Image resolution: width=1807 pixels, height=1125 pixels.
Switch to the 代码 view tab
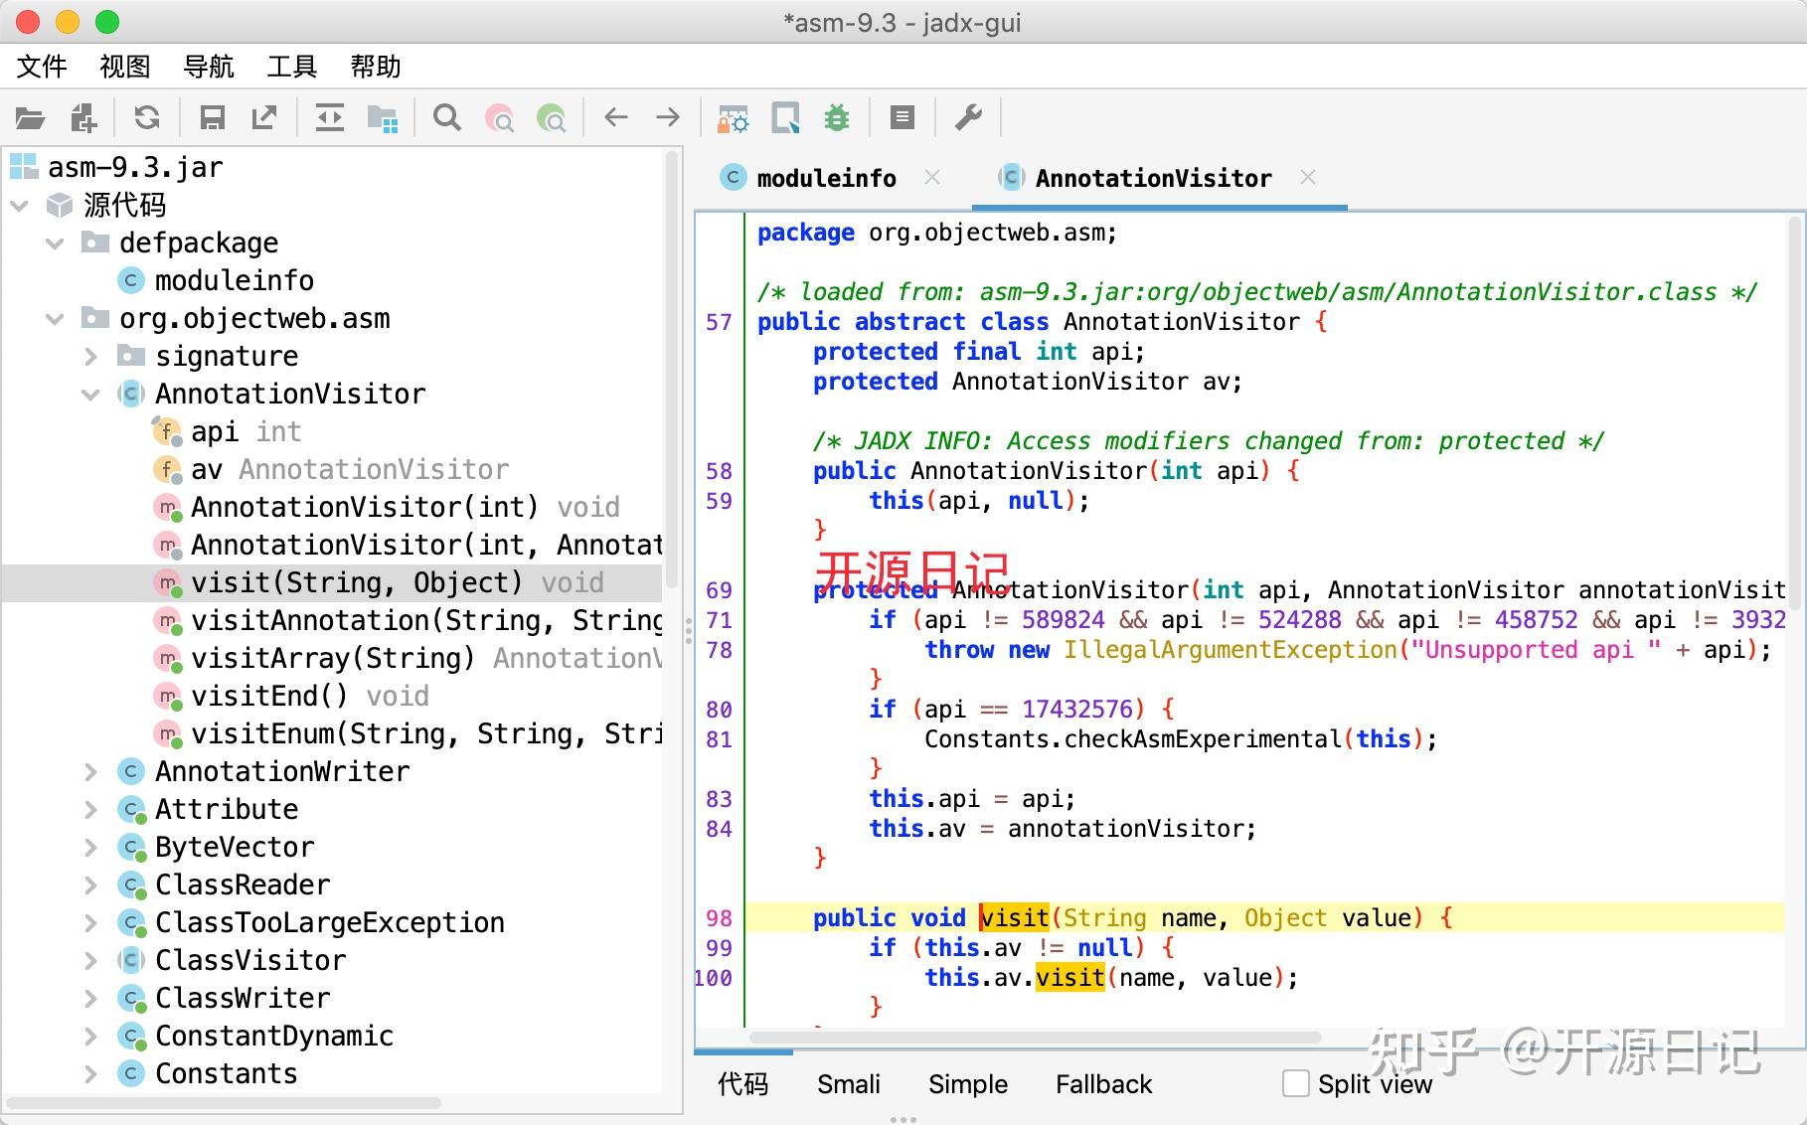[743, 1083]
